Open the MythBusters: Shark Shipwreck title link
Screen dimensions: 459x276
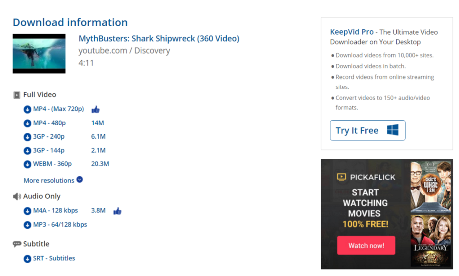(x=159, y=39)
